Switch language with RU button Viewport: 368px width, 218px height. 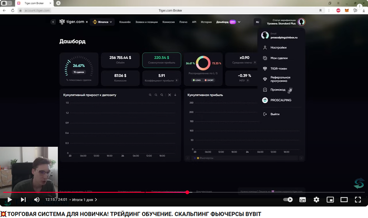(258, 22)
